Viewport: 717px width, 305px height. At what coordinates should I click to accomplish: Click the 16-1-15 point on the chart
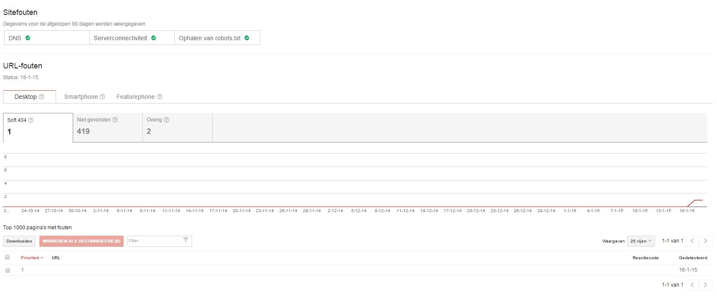pos(687,206)
